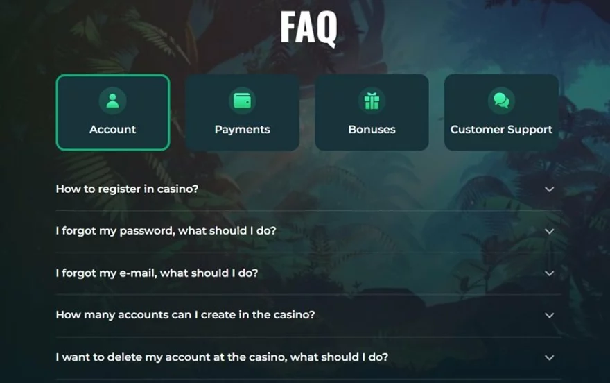
Task: Expand chevron for forgot password question
Action: point(549,232)
